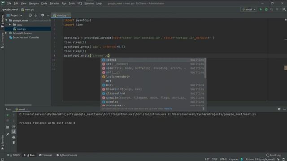The image size is (287, 161).
Task: Rerun meet with Run panel play icon
Action: tap(8, 115)
